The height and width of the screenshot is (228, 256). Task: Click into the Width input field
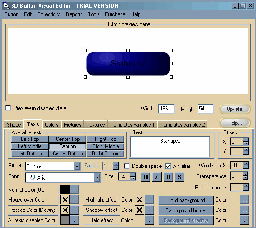tap(166, 109)
